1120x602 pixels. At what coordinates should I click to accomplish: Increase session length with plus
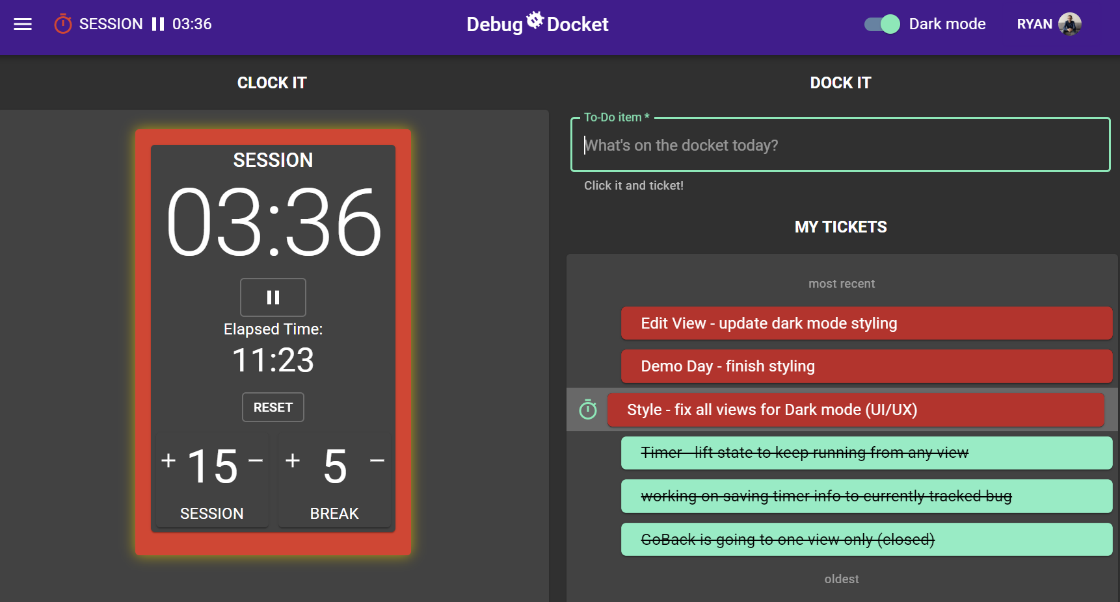coord(168,460)
